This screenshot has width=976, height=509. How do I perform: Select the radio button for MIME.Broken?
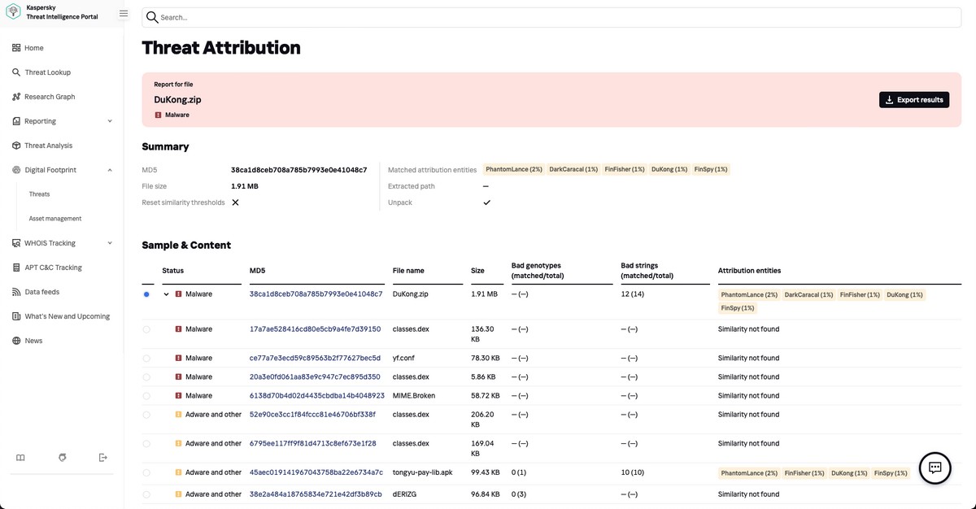click(x=146, y=396)
